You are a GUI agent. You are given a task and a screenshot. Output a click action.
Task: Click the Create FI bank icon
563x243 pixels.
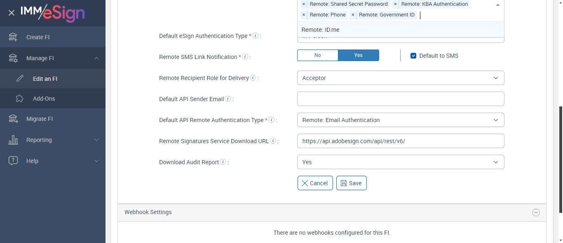click(x=13, y=37)
